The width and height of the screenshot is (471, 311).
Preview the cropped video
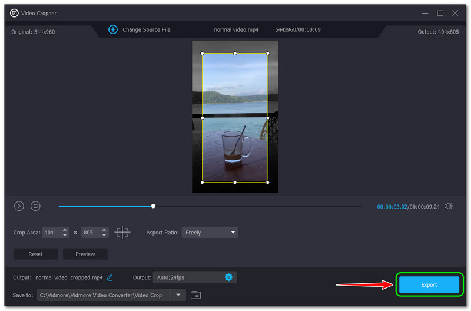(85, 254)
